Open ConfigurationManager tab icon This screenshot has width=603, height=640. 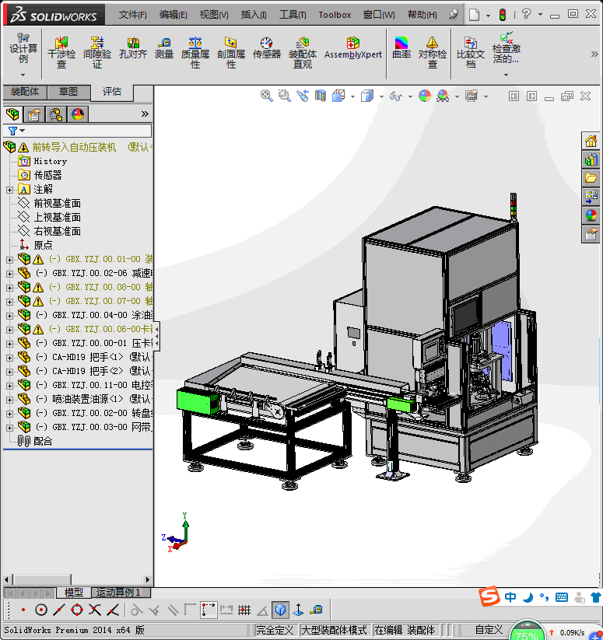point(56,114)
